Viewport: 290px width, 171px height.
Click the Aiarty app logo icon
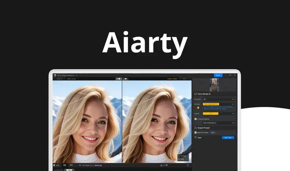[x=55, y=75]
